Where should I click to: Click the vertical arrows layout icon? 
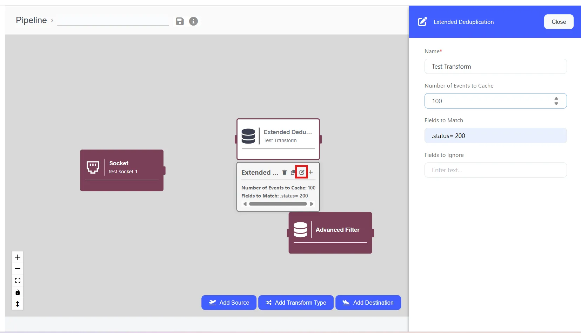click(18, 304)
